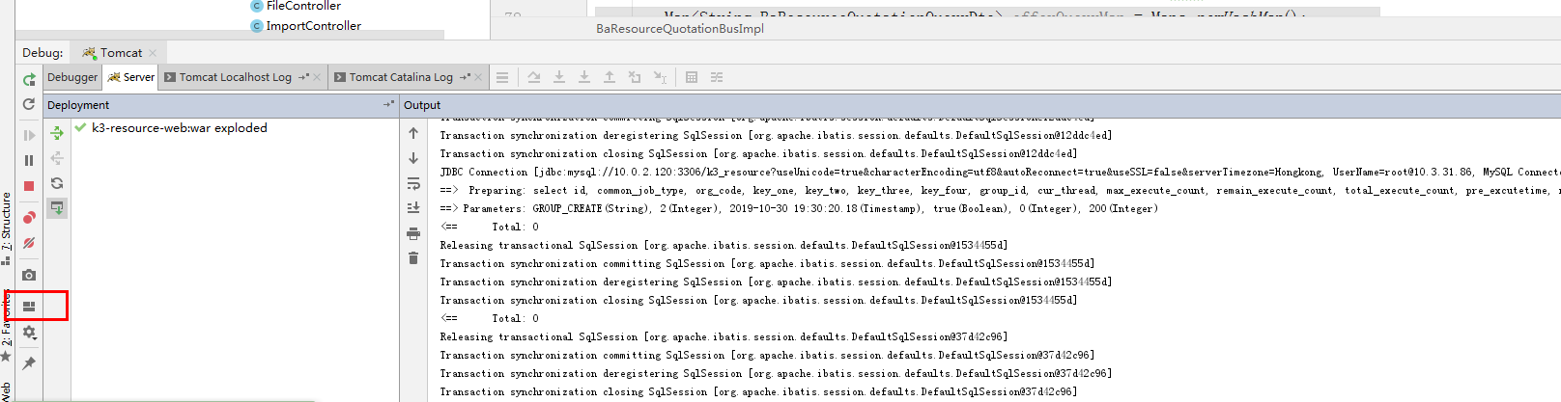Step out toolbar icon
Viewport: 1561px width, 402px height.
click(x=609, y=77)
